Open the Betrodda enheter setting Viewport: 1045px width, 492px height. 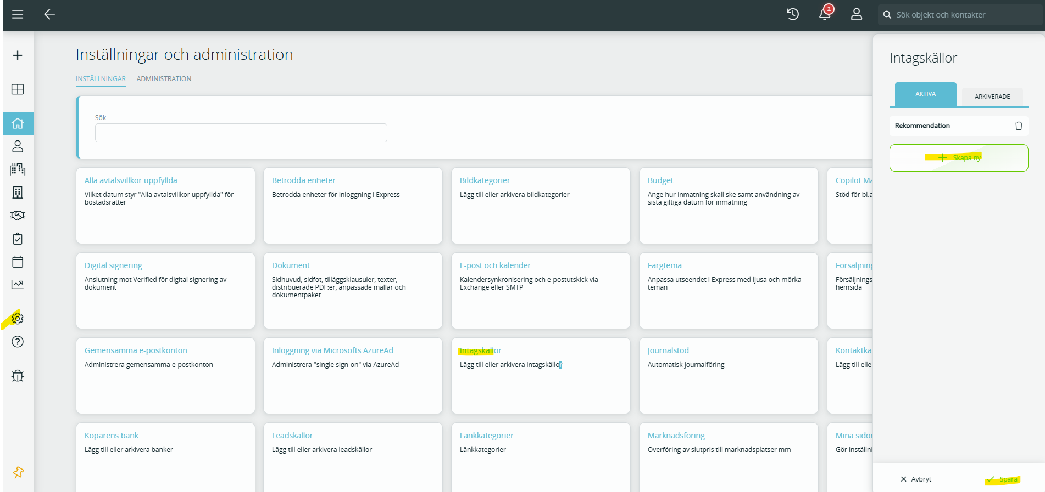tap(353, 206)
